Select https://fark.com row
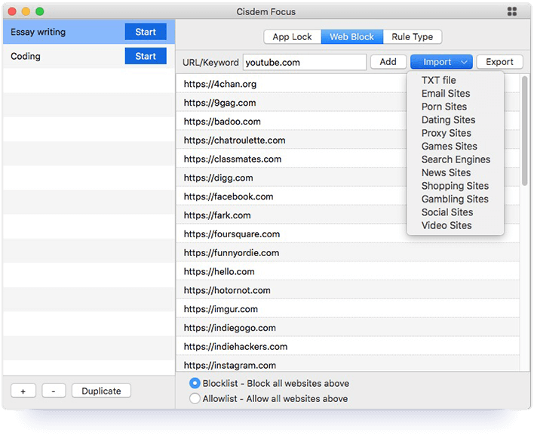 (x=348, y=215)
